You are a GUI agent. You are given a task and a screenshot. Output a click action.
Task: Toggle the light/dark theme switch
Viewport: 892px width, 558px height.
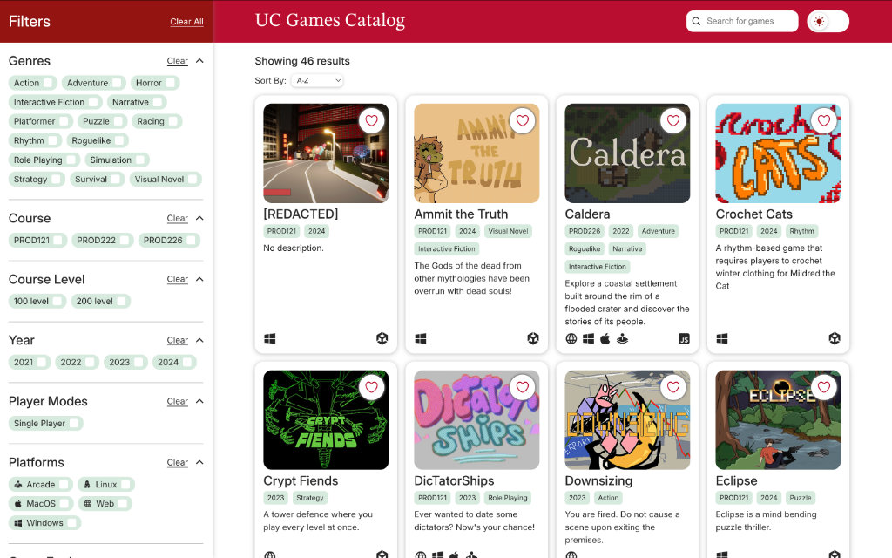[828, 21]
